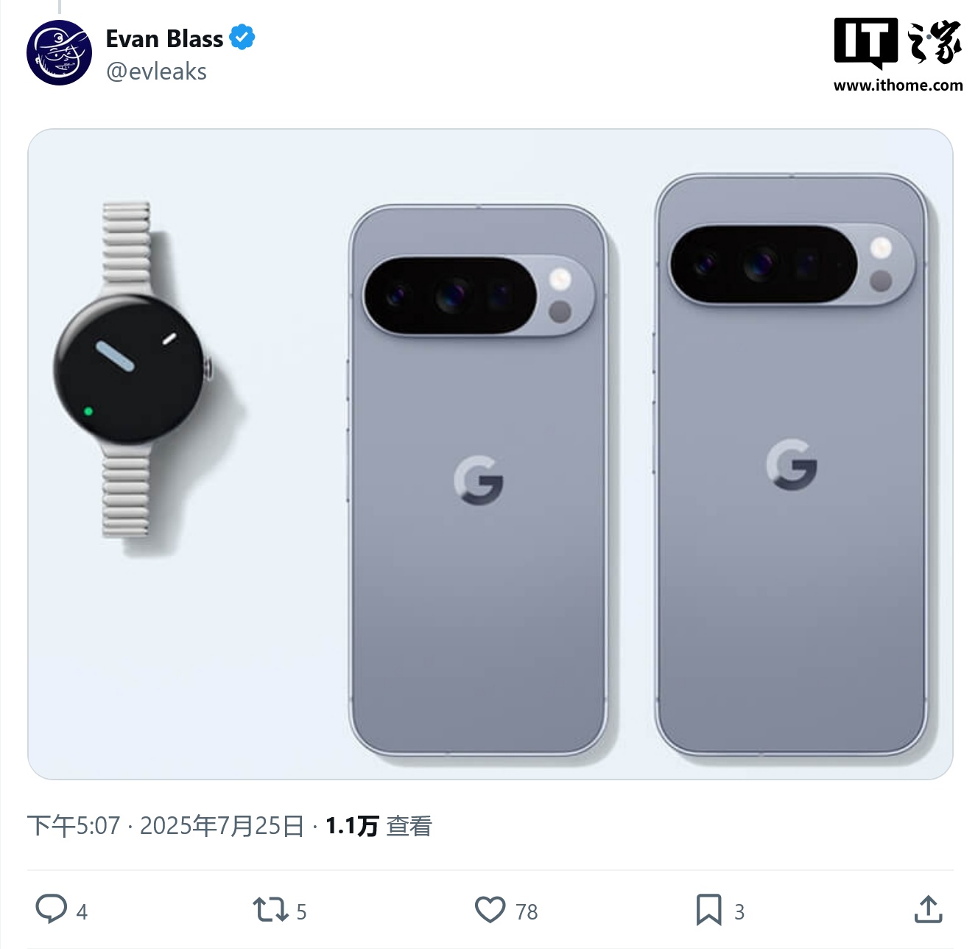
Task: Click the bookmark count 3
Action: point(739,912)
